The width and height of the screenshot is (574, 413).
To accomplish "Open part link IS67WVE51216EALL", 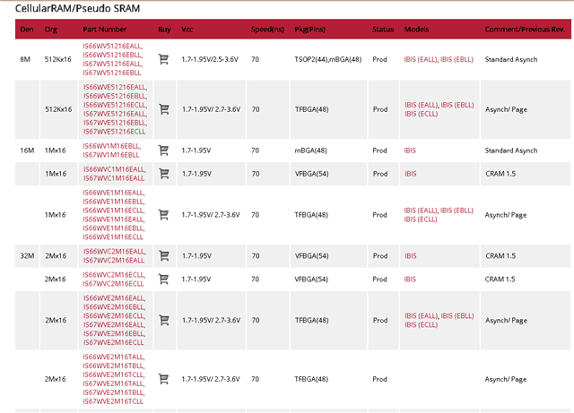I will click(x=115, y=114).
